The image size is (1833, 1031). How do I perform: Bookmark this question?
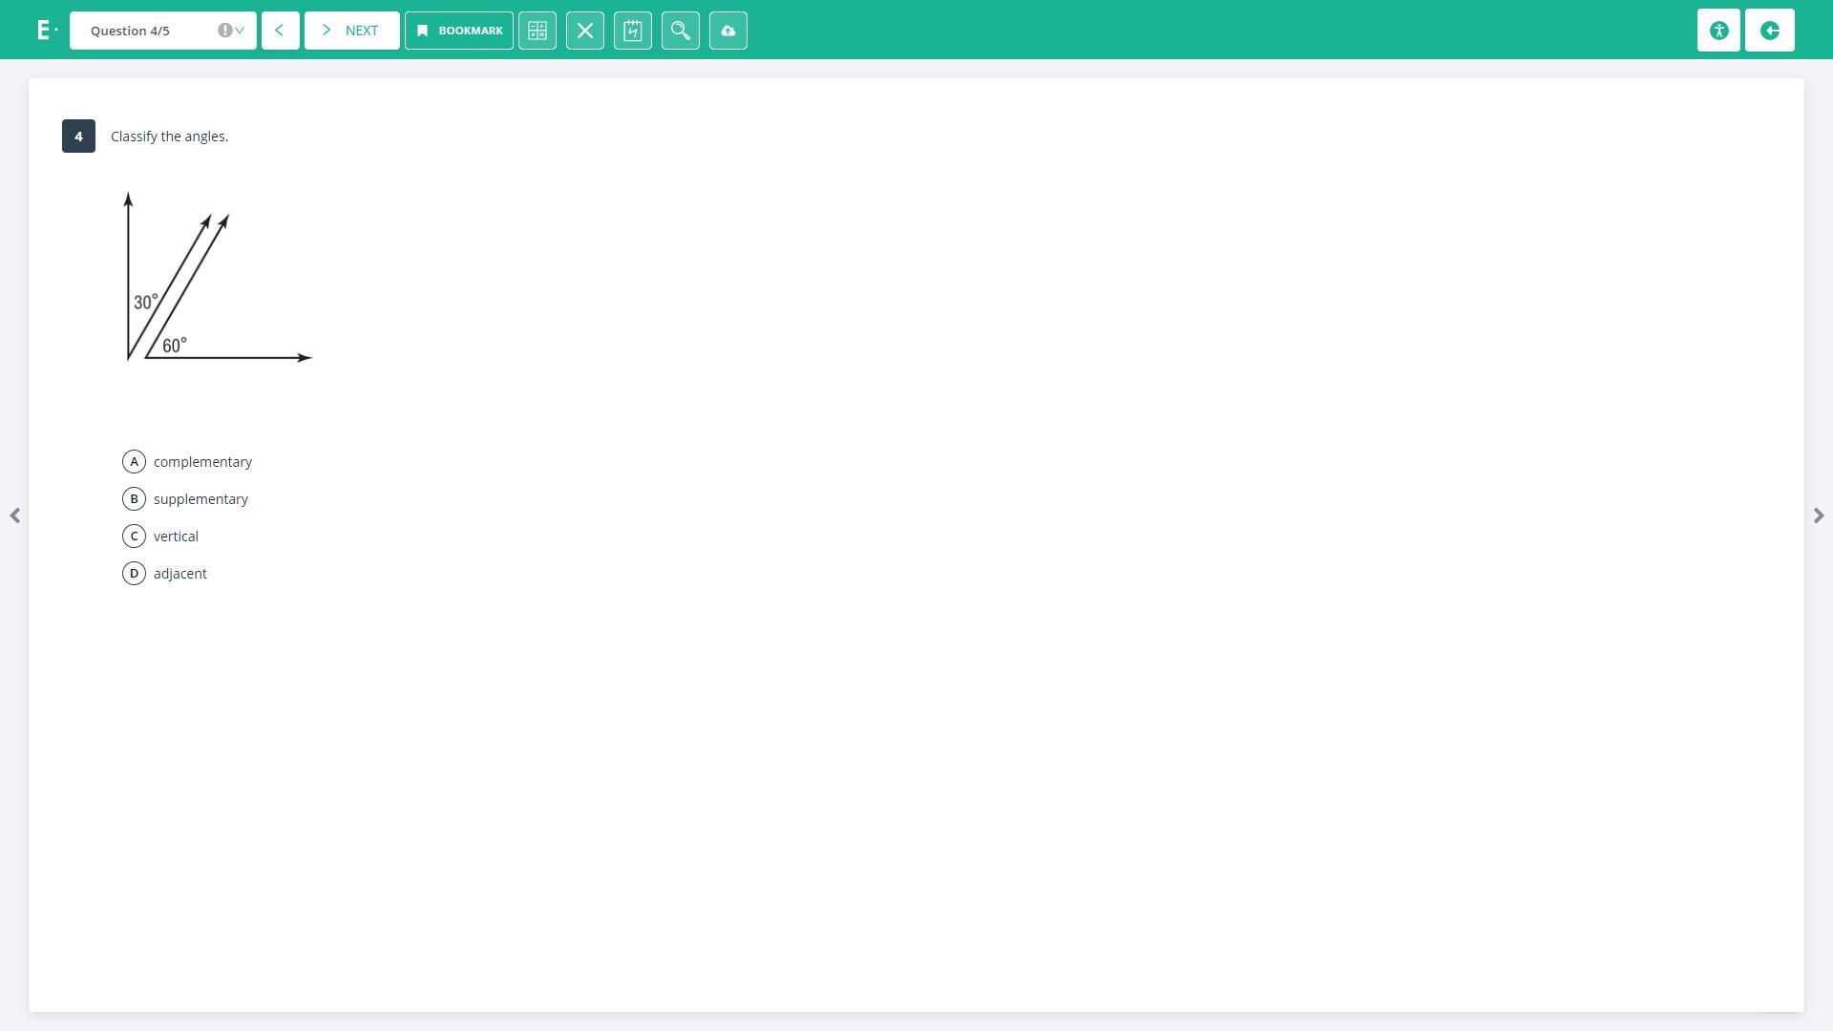459,31
